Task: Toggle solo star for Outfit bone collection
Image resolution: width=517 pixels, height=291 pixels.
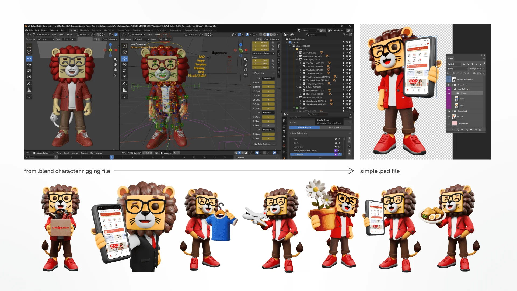Action: [340, 143]
